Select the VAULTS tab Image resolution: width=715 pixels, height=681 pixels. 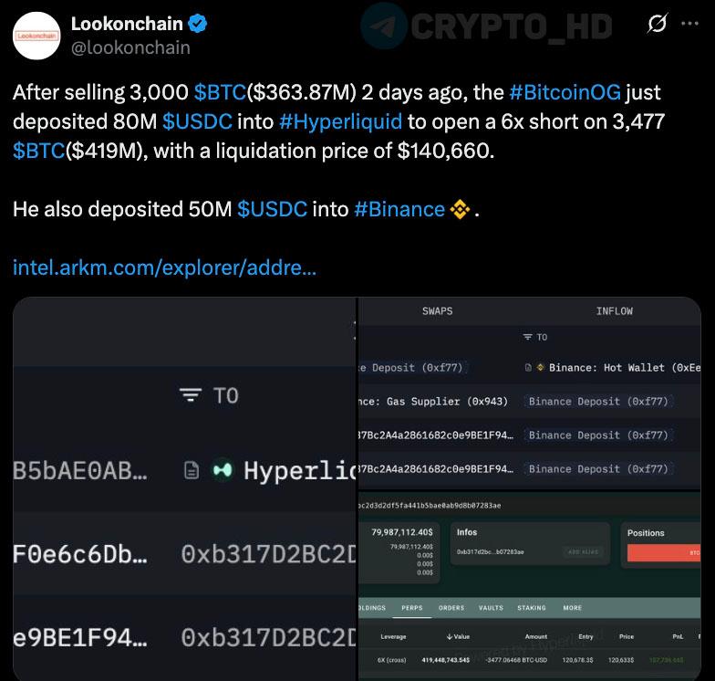click(491, 608)
